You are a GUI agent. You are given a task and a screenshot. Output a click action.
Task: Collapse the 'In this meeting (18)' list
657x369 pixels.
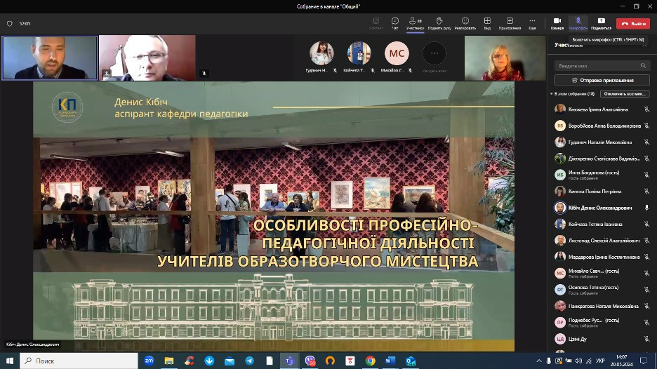tap(552, 93)
